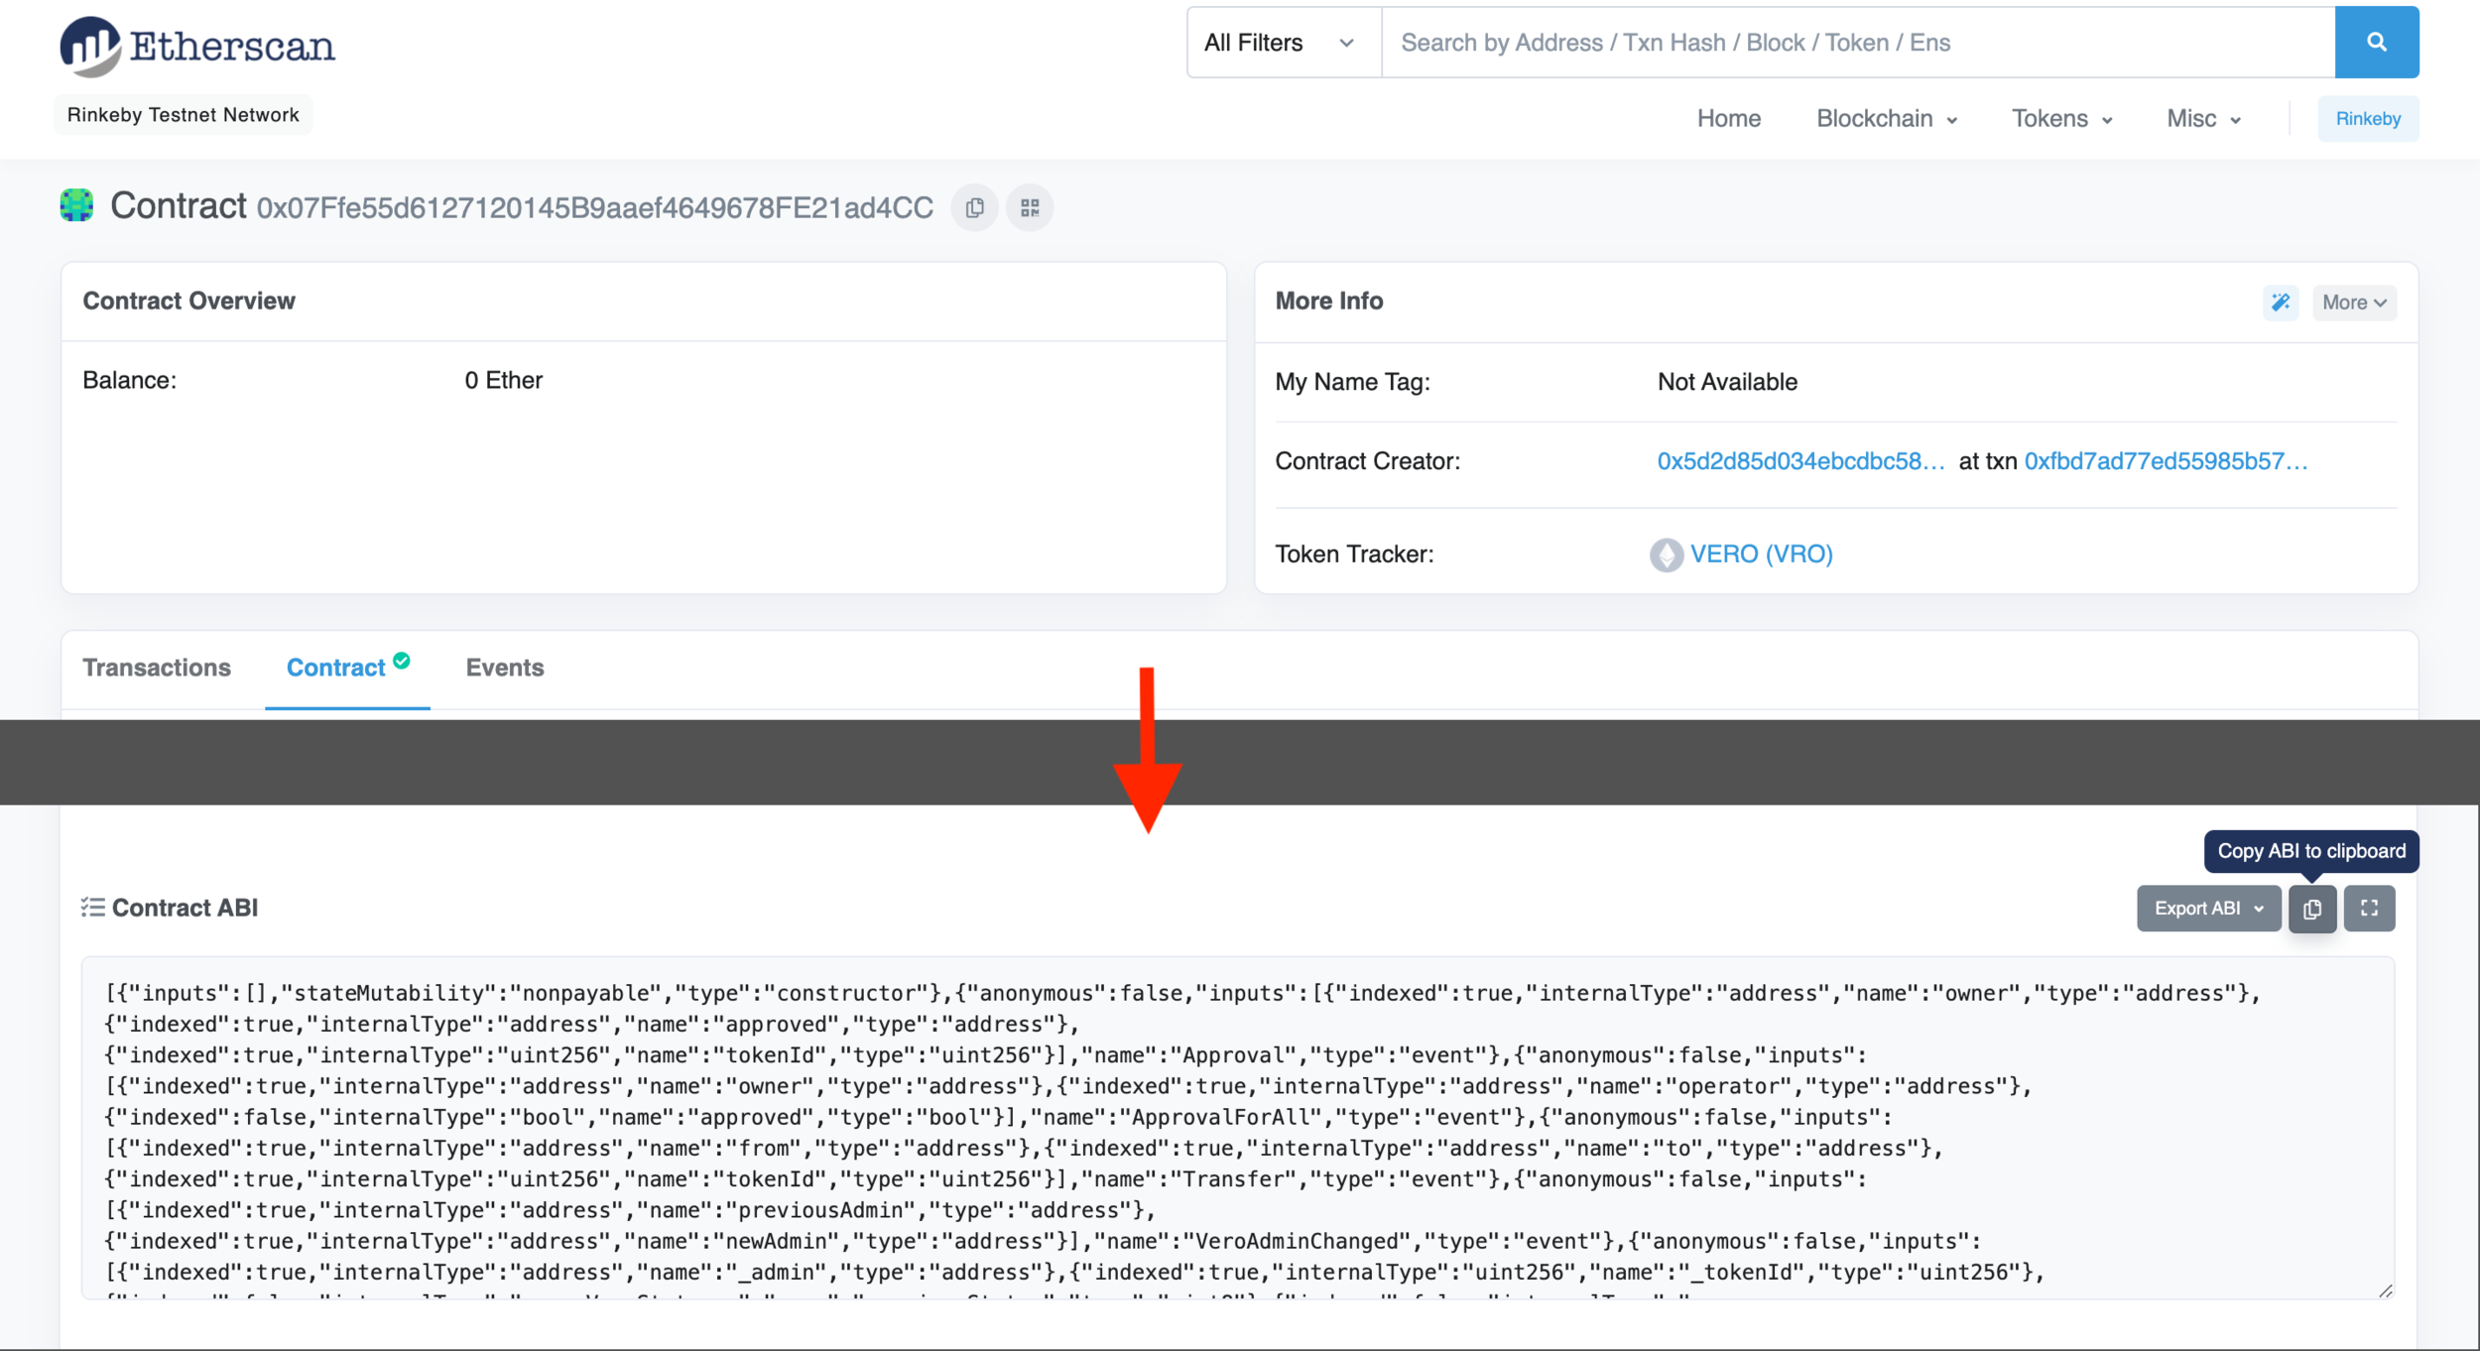The height and width of the screenshot is (1351, 2480).
Task: Open contract creator address 0x5d2d85d034ebcdbc58 link
Action: (x=1800, y=461)
